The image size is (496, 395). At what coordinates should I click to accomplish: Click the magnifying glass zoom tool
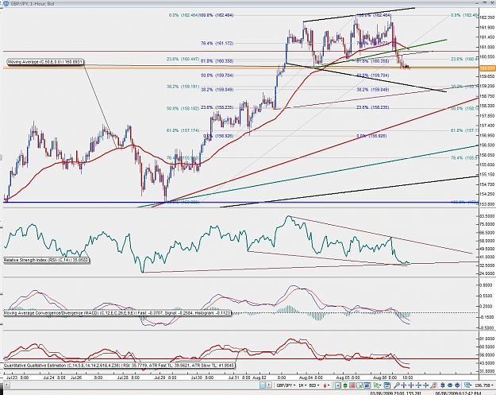pos(396,385)
